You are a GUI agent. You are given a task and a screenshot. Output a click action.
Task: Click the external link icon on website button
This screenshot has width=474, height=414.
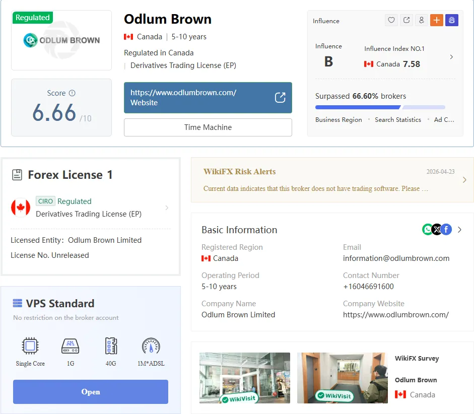pos(280,98)
